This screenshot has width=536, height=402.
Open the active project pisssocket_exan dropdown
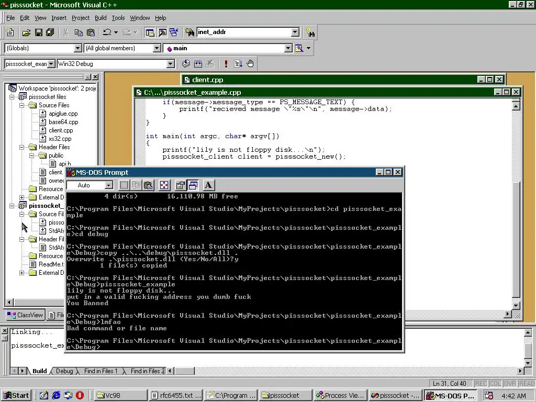point(51,64)
